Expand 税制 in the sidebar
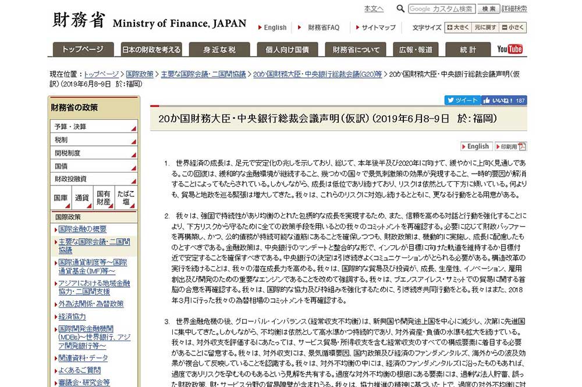The width and height of the screenshot is (582, 387). coord(94,139)
